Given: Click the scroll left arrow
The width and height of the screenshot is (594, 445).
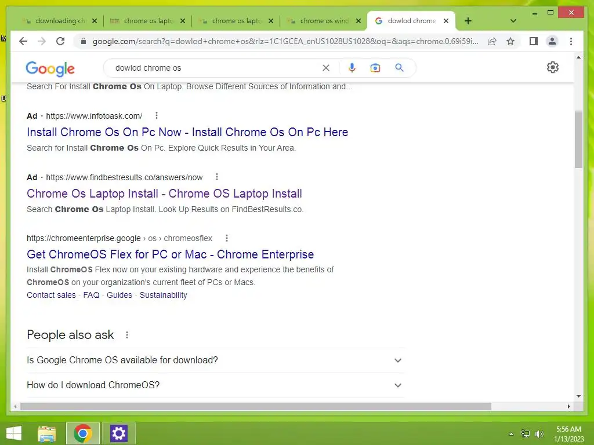Looking at the screenshot, I should click(15, 406).
